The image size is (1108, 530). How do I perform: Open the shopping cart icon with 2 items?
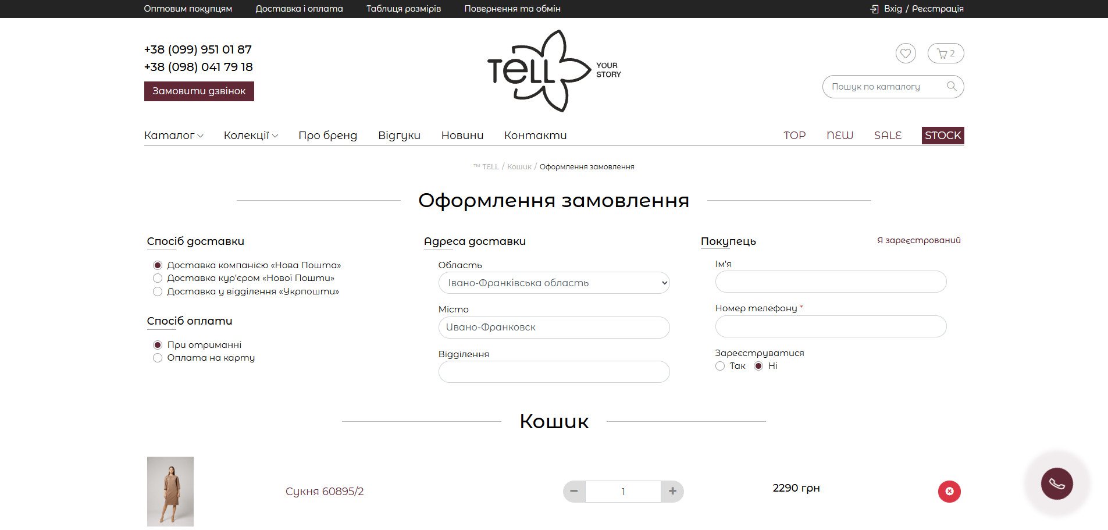[946, 54]
